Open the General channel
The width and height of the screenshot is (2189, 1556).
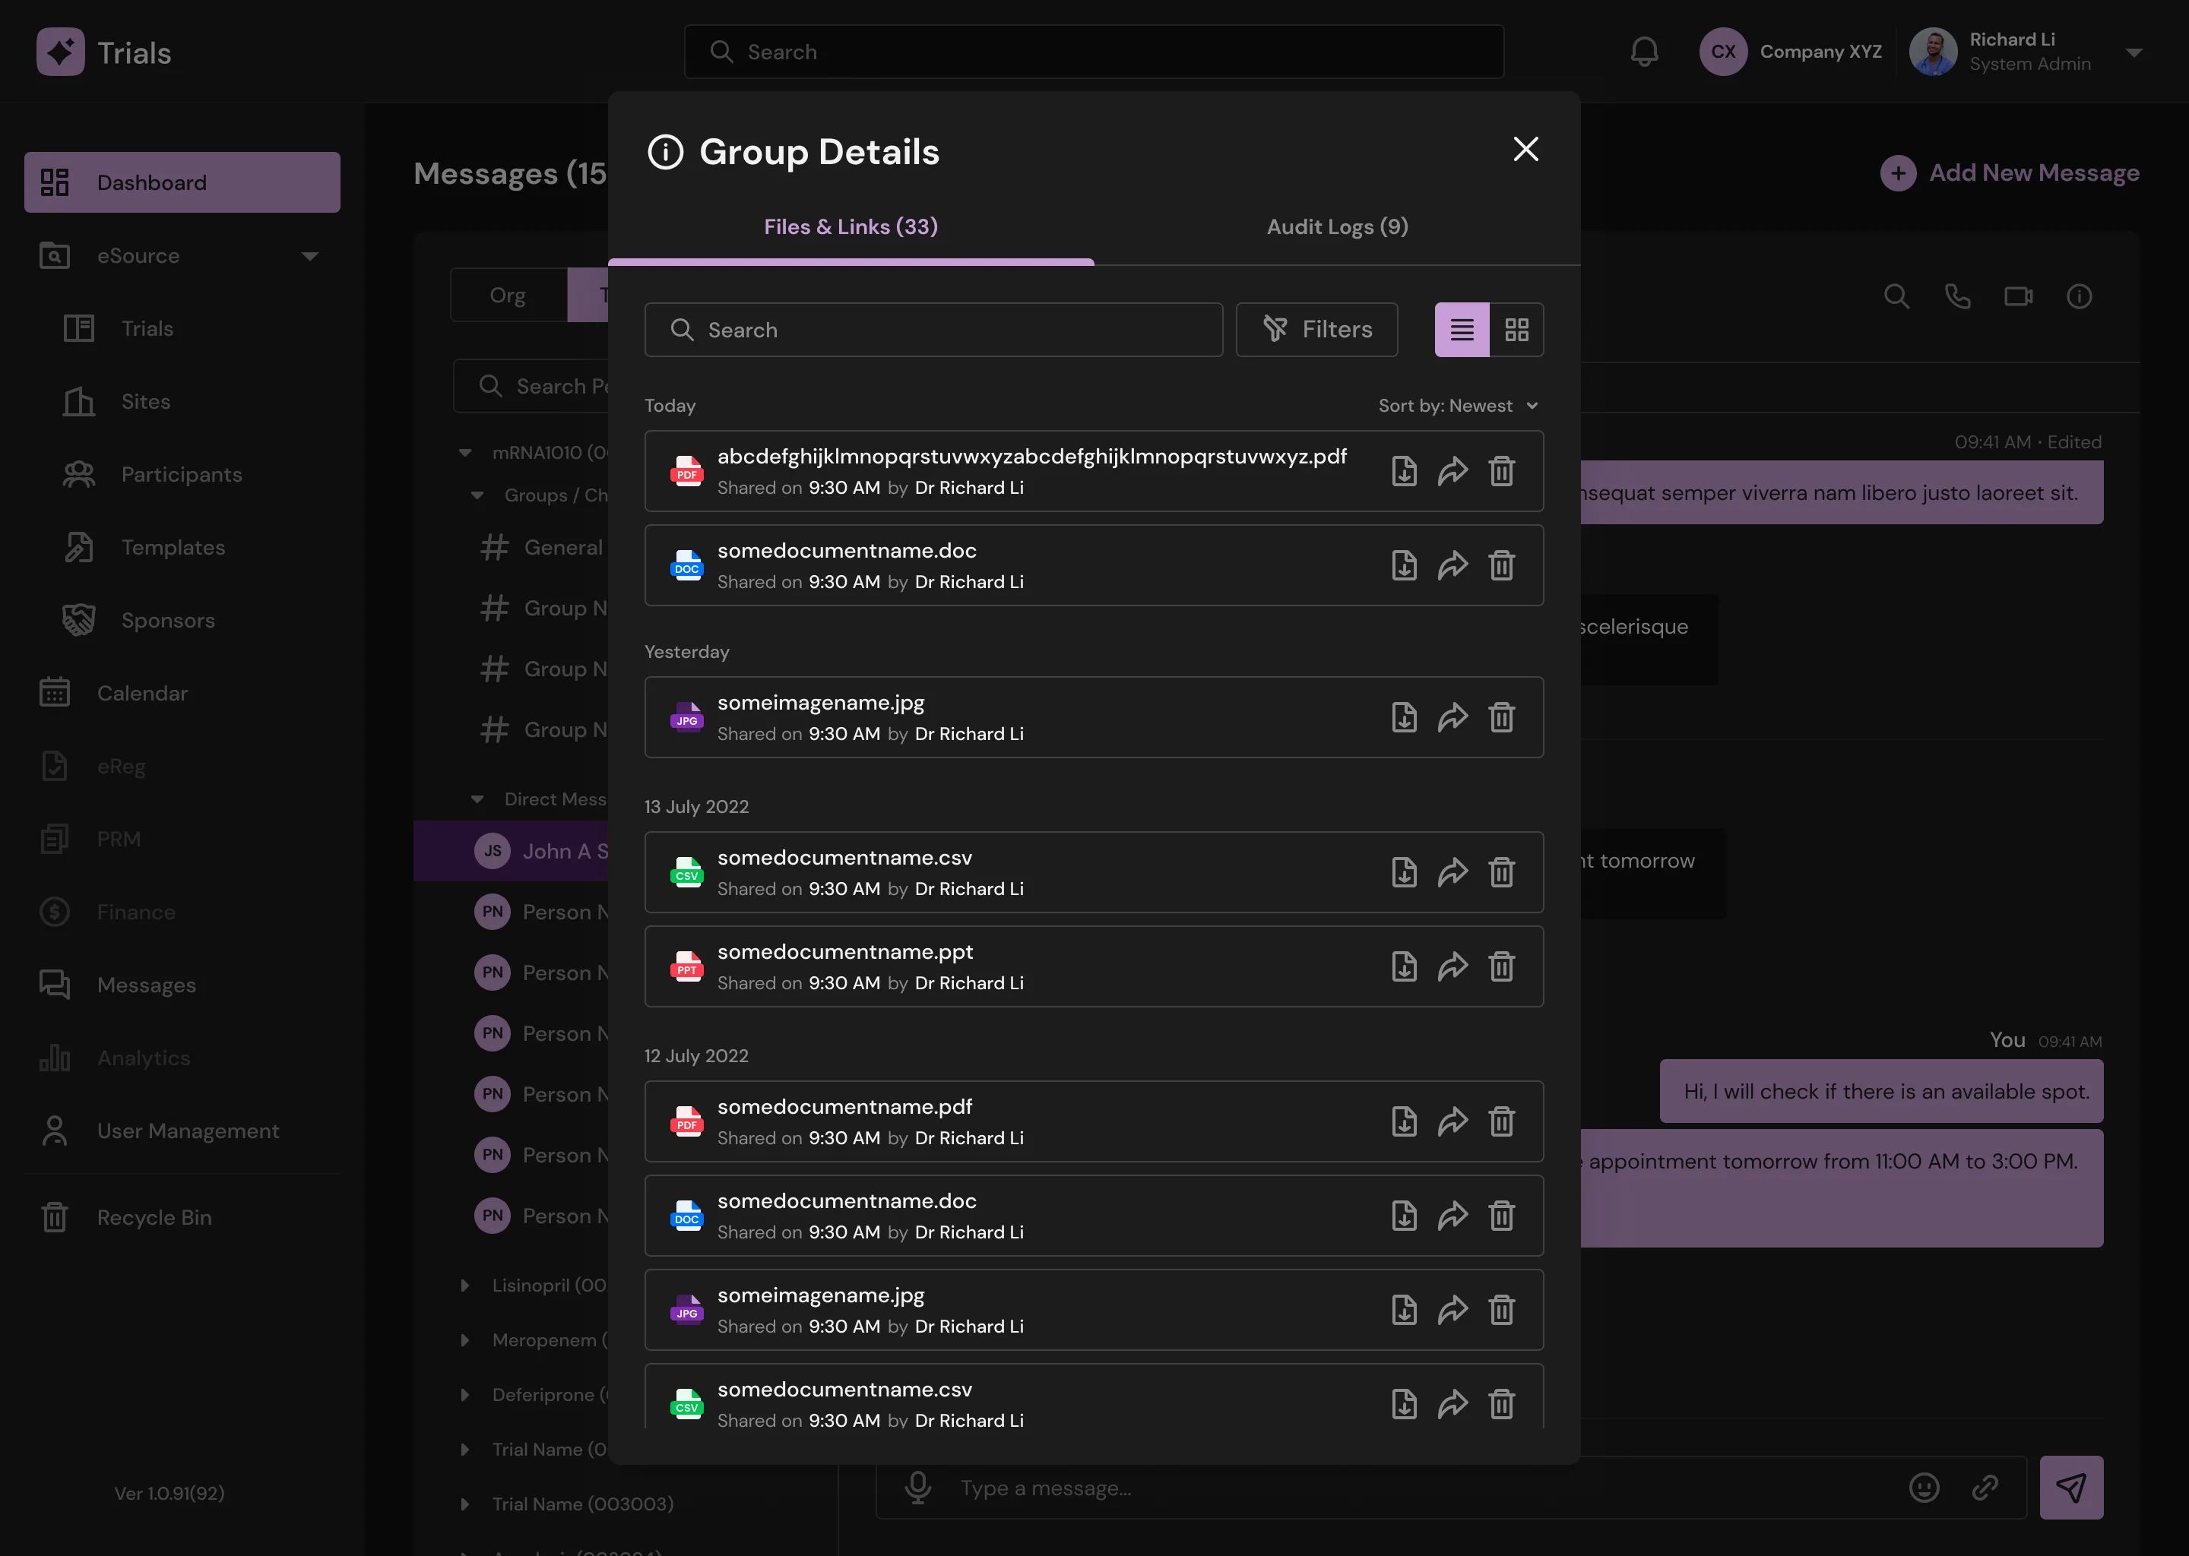click(543, 548)
